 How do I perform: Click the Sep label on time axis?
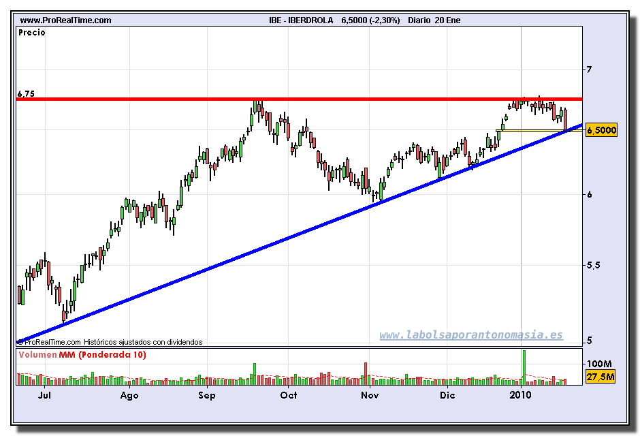pyautogui.click(x=207, y=395)
